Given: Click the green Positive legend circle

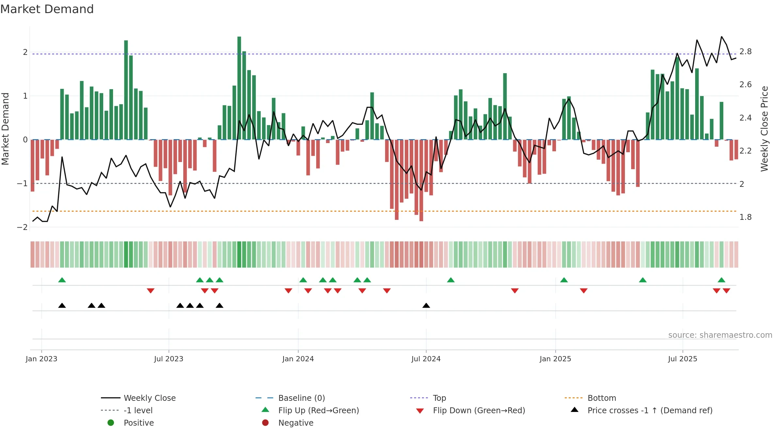Looking at the screenshot, I should click(111, 423).
